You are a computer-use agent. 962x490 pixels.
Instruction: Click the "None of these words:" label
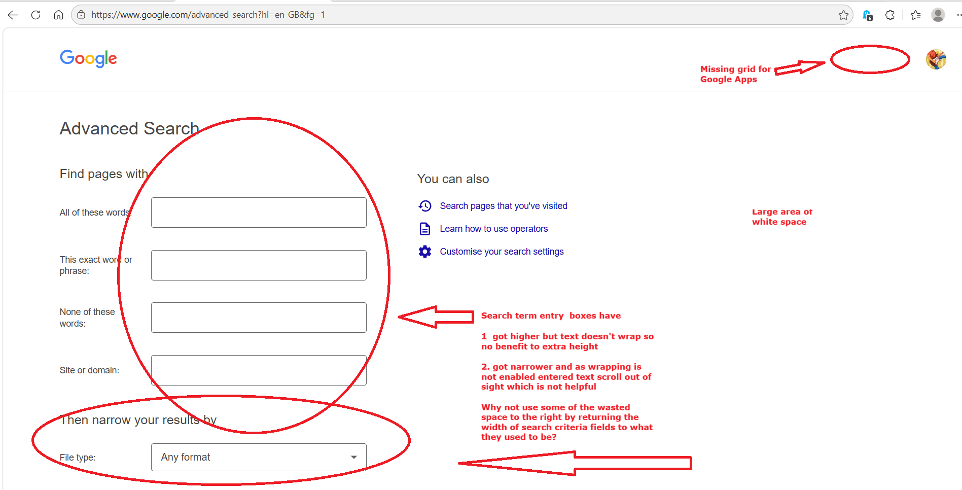click(x=87, y=318)
